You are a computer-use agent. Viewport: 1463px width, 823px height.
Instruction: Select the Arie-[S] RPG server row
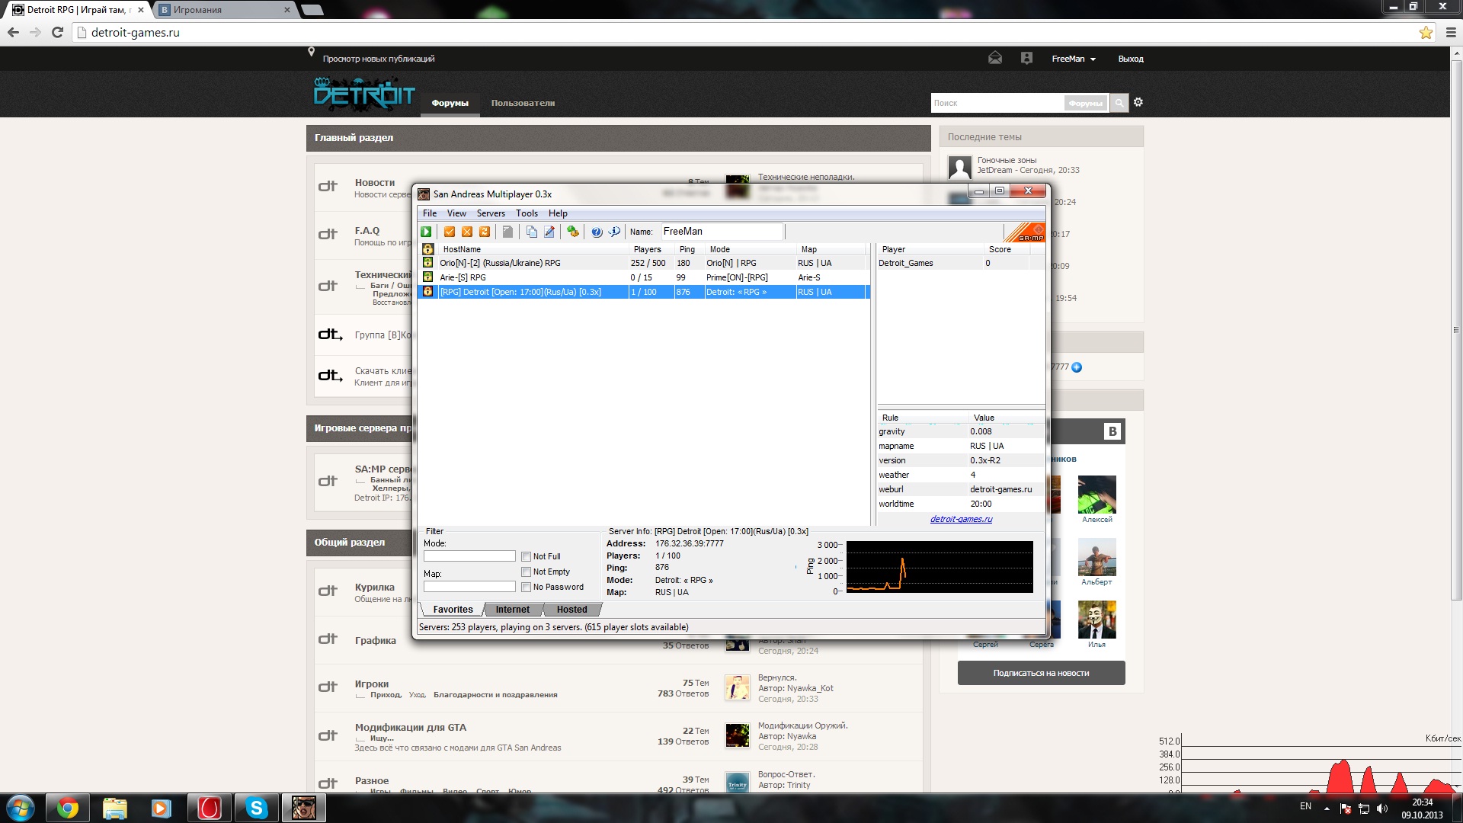643,278
